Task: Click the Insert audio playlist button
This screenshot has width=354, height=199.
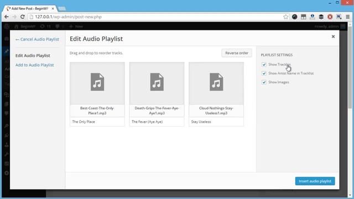Action: [x=315, y=181]
